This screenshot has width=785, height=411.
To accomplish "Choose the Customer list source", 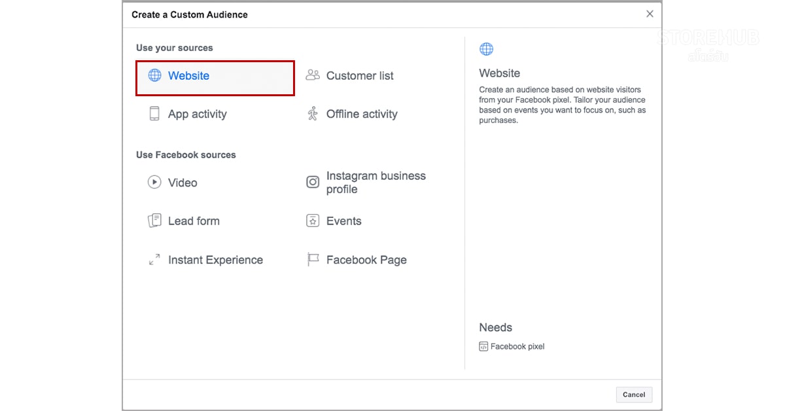I will click(x=360, y=76).
